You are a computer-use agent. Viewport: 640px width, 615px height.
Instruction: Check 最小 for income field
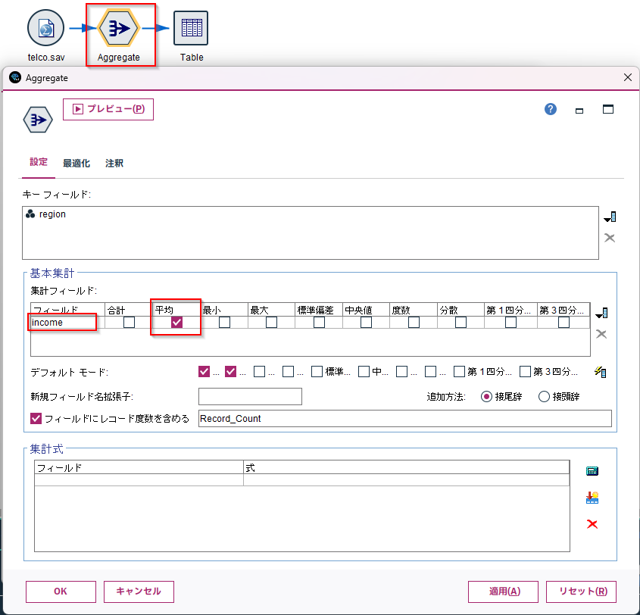[224, 323]
